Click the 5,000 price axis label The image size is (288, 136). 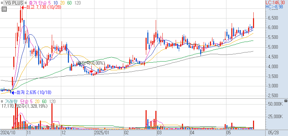273,47
